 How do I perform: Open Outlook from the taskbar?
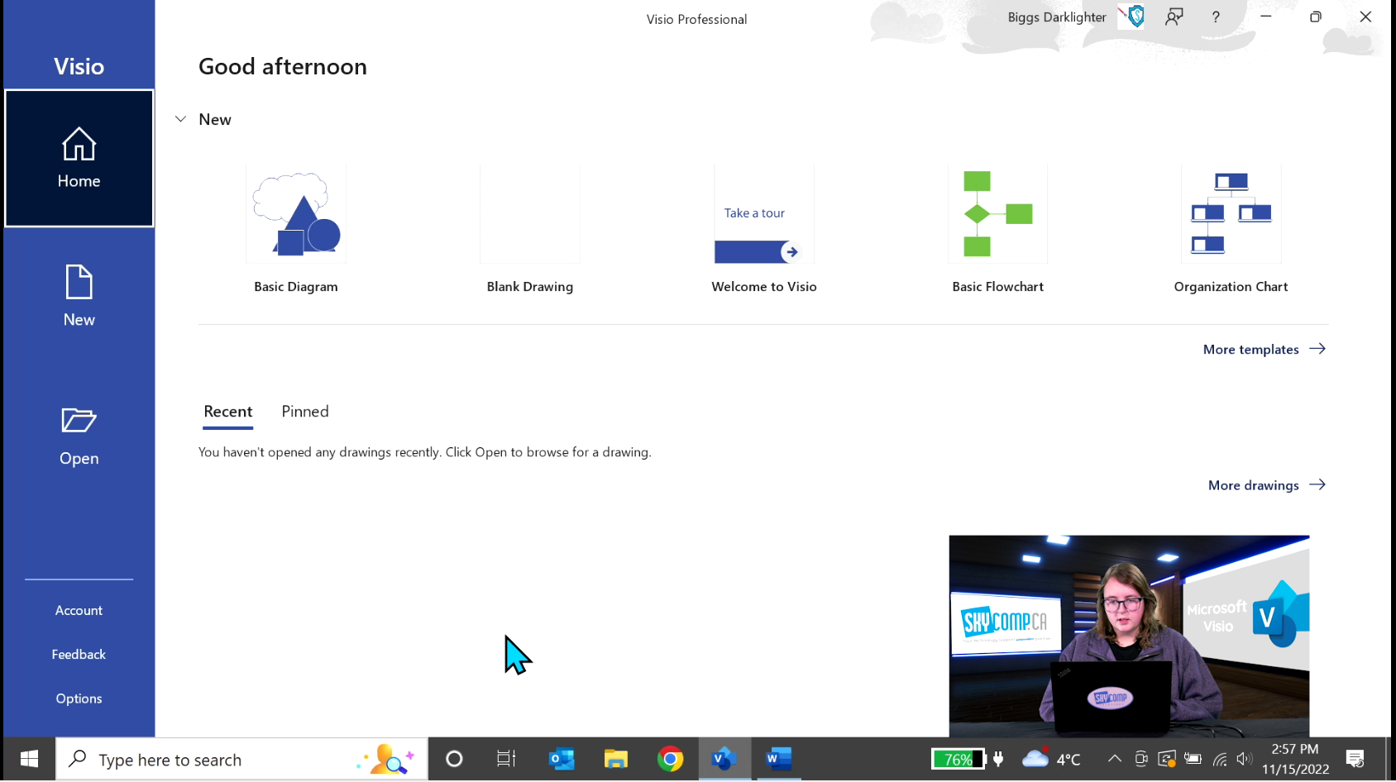click(x=561, y=758)
